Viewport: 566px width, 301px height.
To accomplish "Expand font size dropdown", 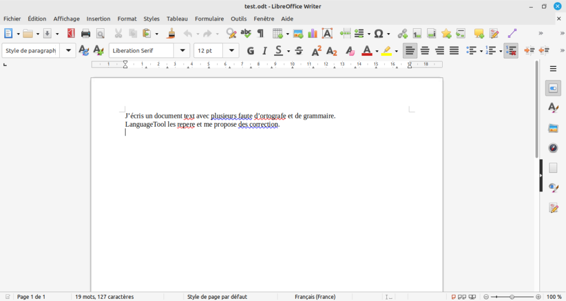I will 232,50.
